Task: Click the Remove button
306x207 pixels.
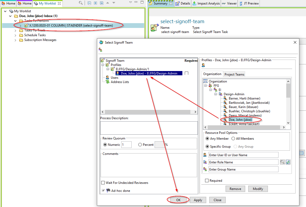Action: pos(235,189)
